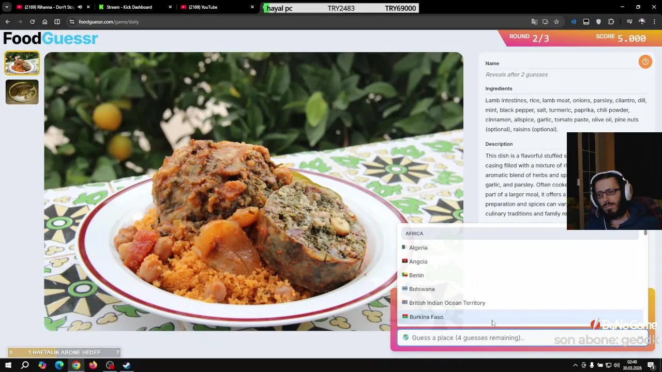
Task: Open the media control icon in toolbar
Action: [629, 22]
